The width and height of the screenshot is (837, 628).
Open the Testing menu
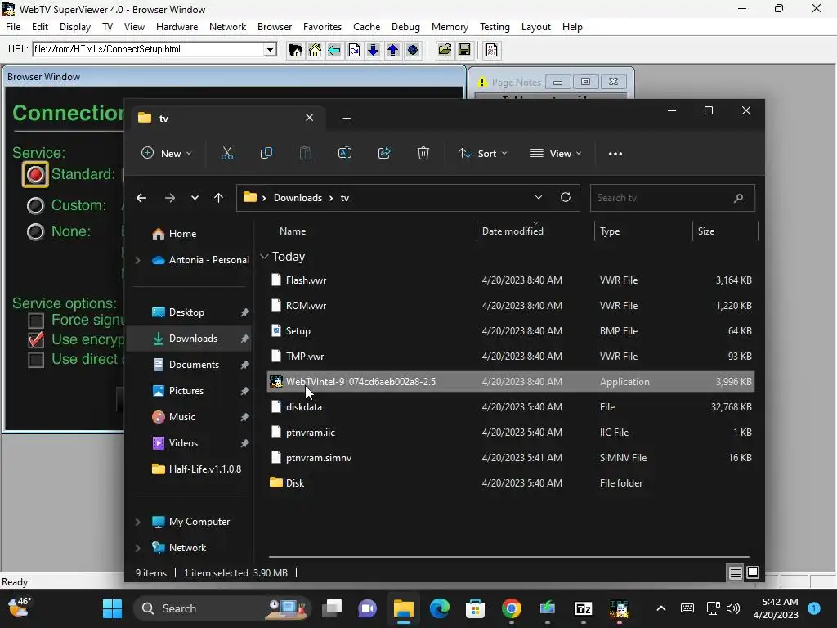pos(495,27)
